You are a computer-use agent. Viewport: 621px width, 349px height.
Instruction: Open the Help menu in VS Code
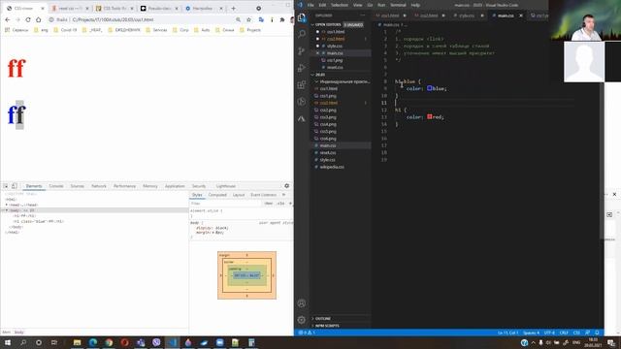[415, 5]
